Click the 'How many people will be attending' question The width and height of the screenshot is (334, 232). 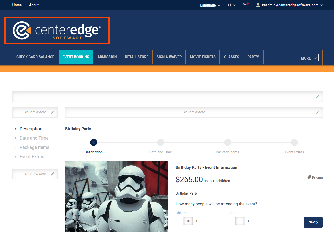(x=216, y=204)
